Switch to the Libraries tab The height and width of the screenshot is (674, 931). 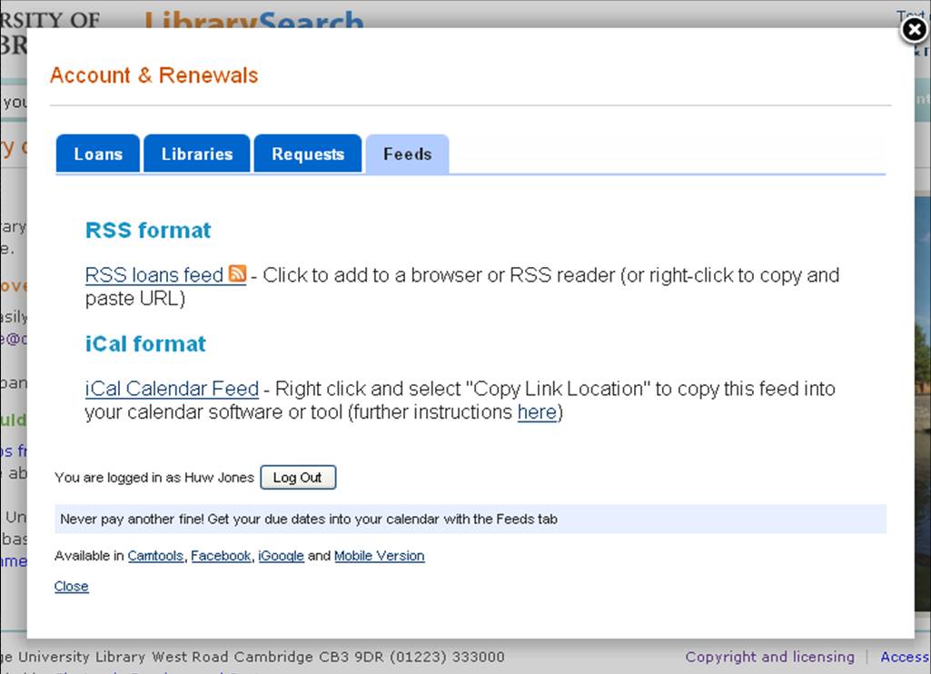coord(196,154)
